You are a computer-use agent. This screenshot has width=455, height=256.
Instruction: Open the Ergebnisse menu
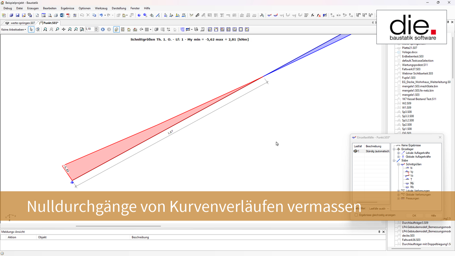click(x=67, y=8)
